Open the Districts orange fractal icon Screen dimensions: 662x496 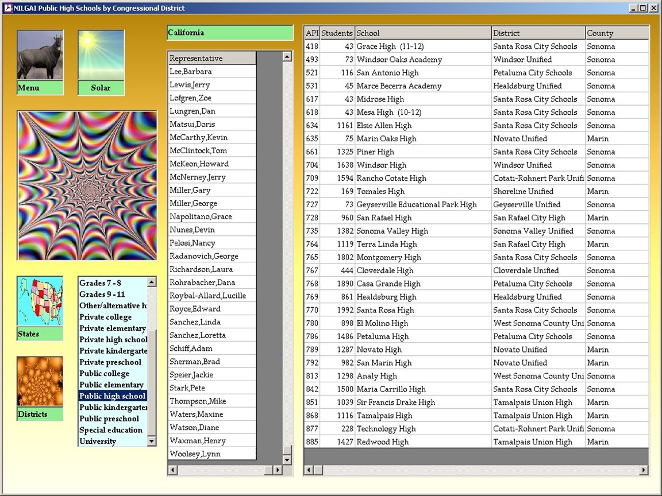40,382
